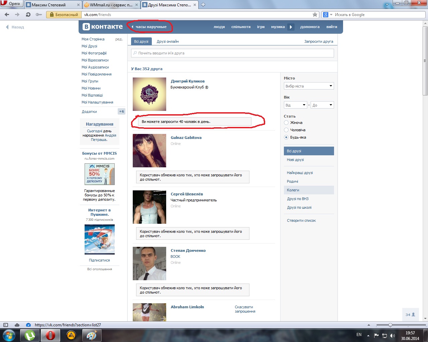Open the Opera menu button
The image size is (428, 342).
point(12,4)
